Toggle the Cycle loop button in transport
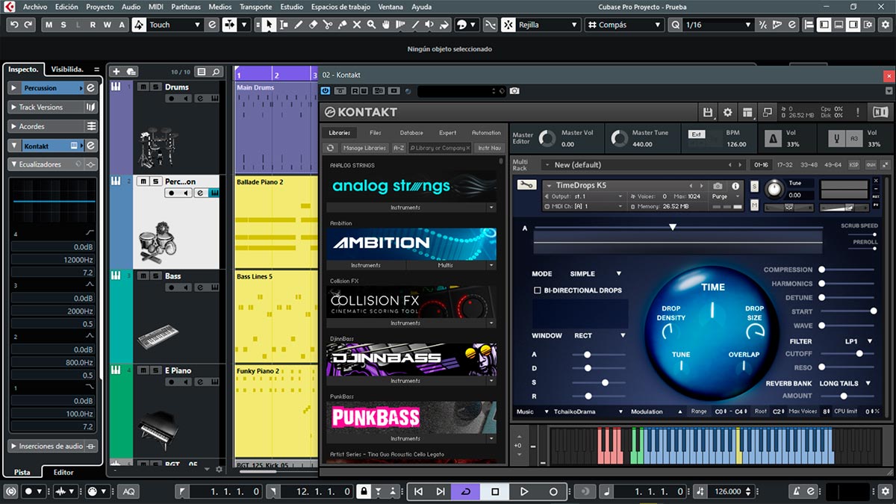Viewport: 896px width, 504px height. click(x=466, y=491)
